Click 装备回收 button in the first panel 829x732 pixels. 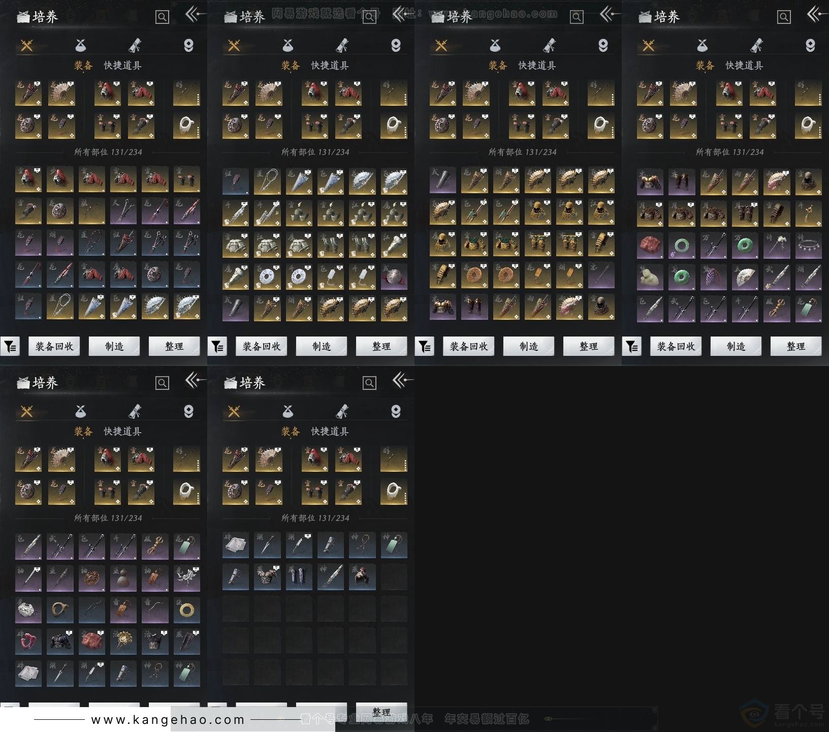(x=54, y=346)
